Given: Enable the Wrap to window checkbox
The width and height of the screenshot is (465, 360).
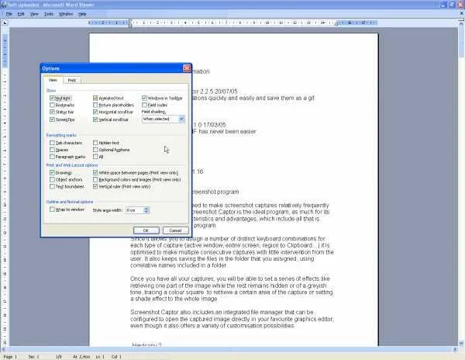Looking at the screenshot, I should tap(52, 209).
